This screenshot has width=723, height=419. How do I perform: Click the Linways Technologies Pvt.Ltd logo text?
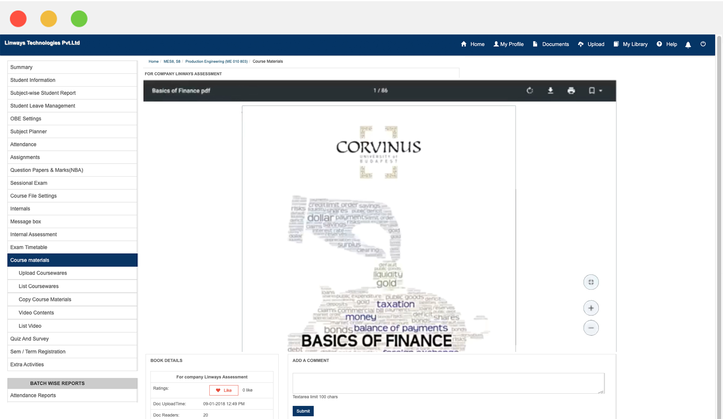click(42, 43)
